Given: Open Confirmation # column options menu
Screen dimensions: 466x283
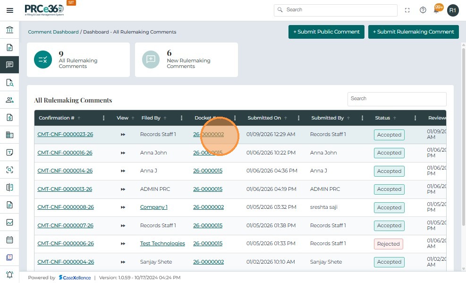Looking at the screenshot, I should pos(104,118).
